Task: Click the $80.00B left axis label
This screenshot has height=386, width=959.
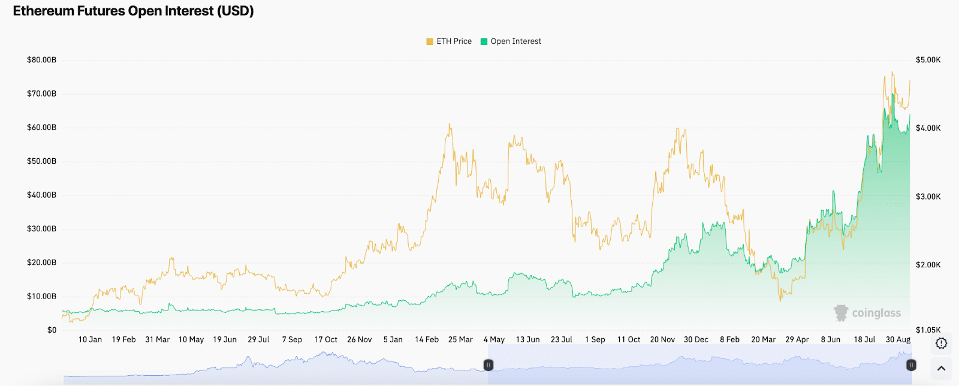Action: tap(41, 60)
